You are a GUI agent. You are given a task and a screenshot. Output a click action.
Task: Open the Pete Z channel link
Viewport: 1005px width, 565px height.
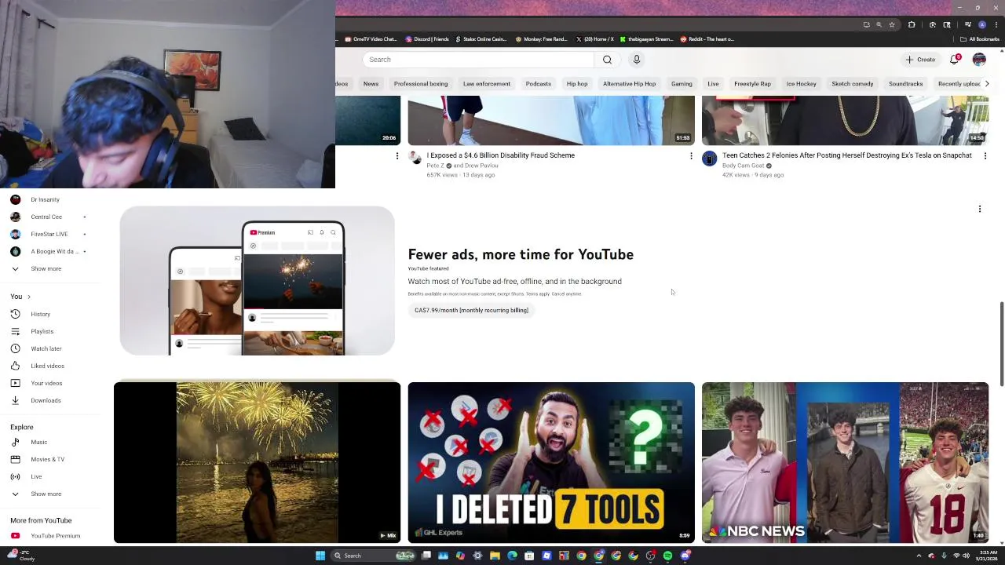pos(435,166)
